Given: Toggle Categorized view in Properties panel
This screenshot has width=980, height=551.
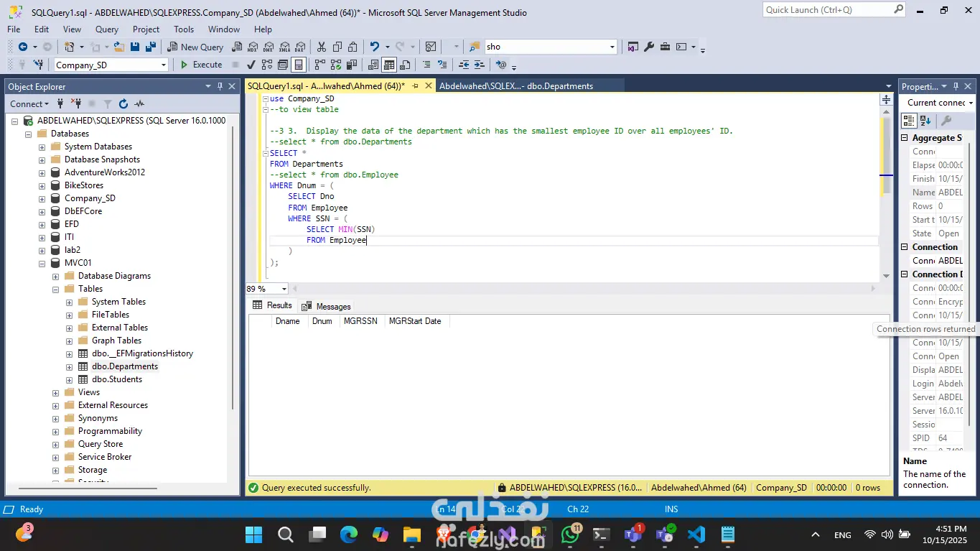Looking at the screenshot, I should pyautogui.click(x=909, y=121).
